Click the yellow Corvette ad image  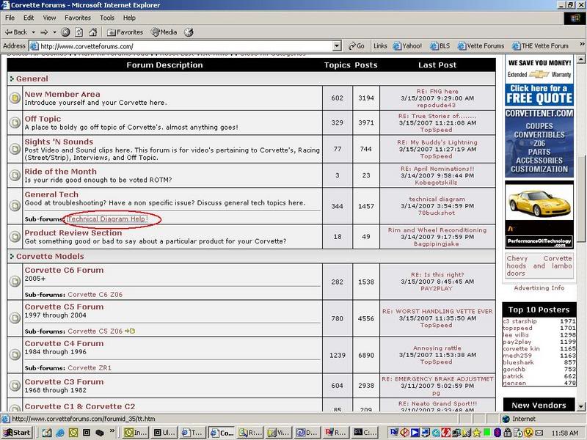click(x=539, y=214)
